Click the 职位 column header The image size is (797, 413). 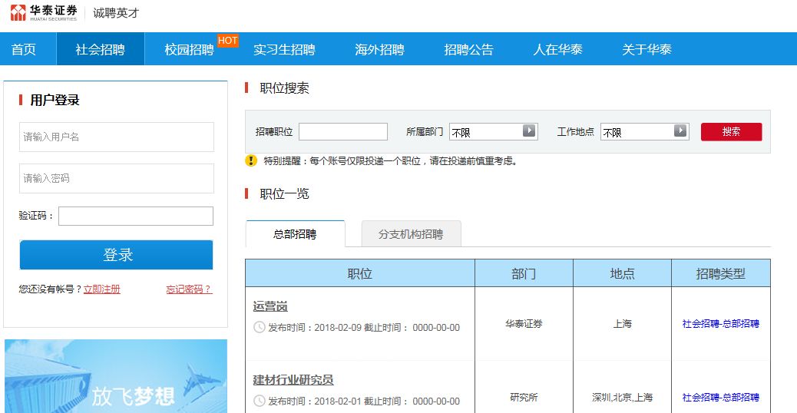(360, 273)
